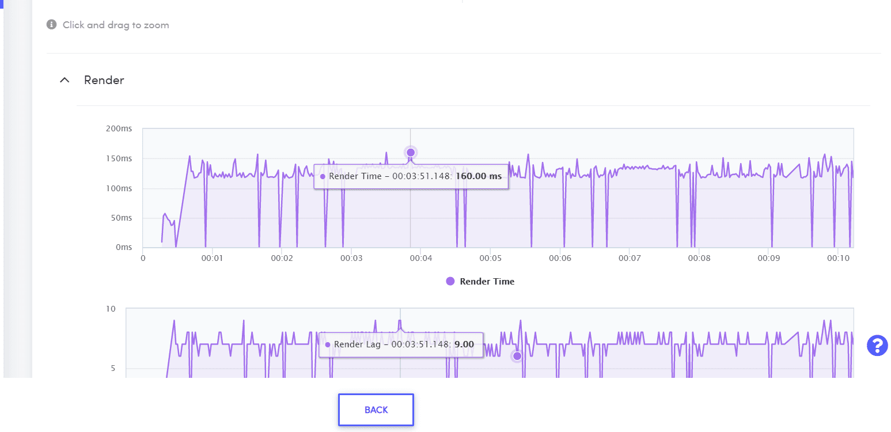Click the highlighted 160 ms data point marker
This screenshot has width=891, height=432.
click(411, 153)
